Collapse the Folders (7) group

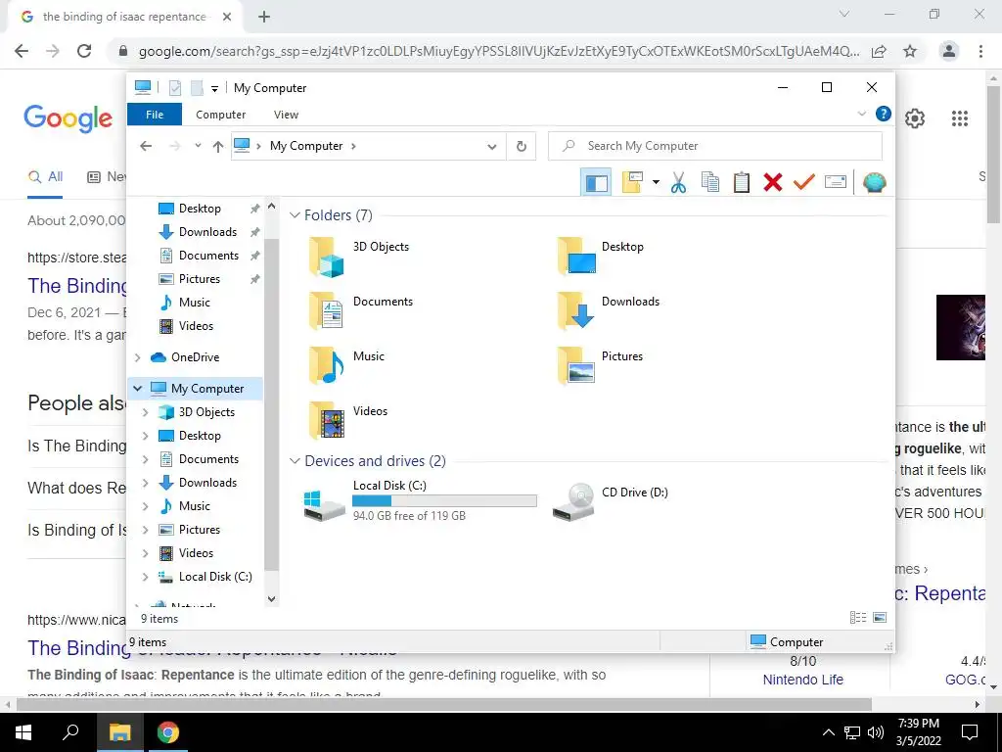click(295, 215)
